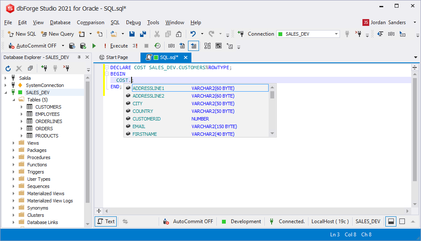Click the disconnect plug icon in main toolbar

358,34
